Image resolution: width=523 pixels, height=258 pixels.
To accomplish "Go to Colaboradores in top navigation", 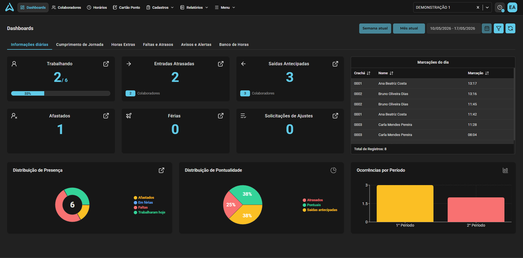I will click(x=66, y=7).
